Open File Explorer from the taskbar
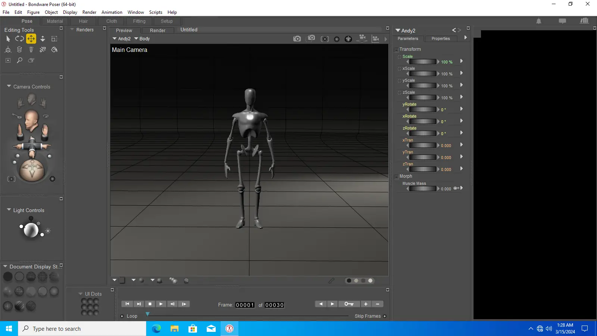The width and height of the screenshot is (597, 336). point(175,329)
